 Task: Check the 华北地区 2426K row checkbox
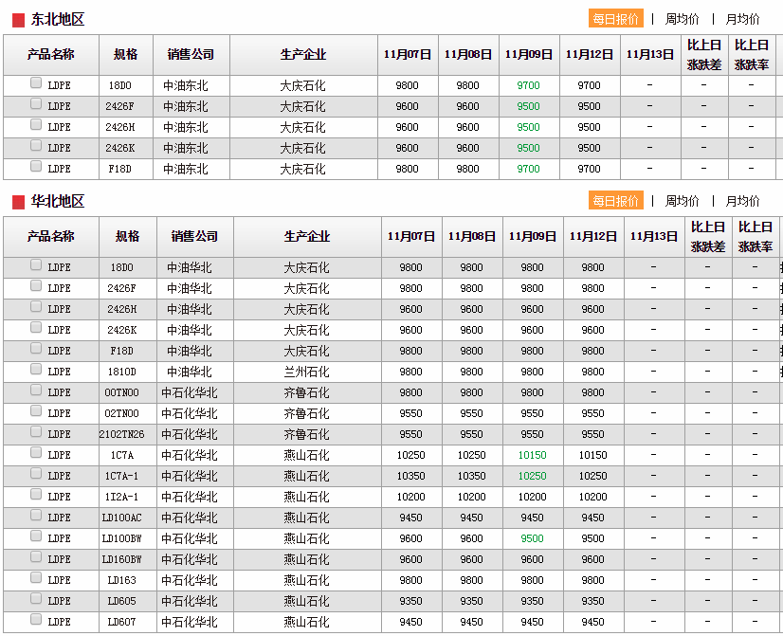[x=35, y=328]
